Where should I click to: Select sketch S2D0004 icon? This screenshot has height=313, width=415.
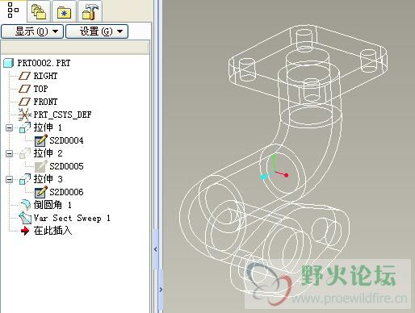click(x=41, y=140)
